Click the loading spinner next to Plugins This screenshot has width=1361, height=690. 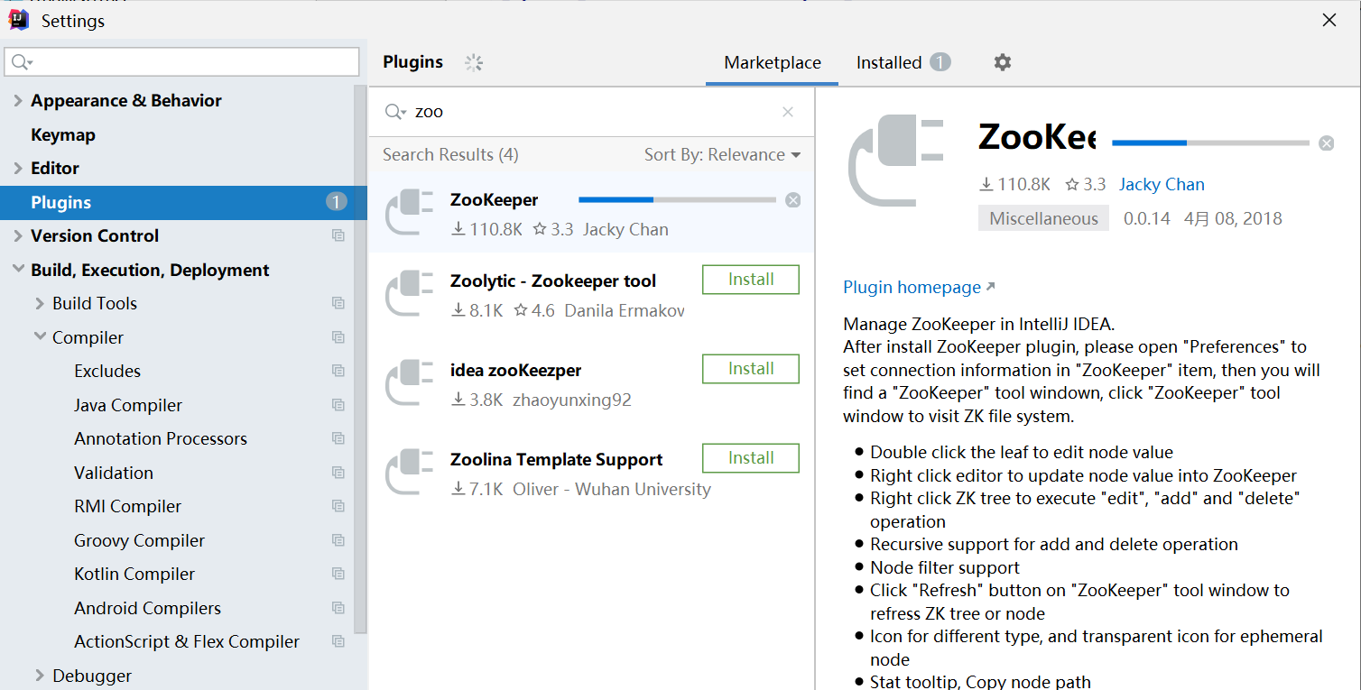click(x=474, y=62)
